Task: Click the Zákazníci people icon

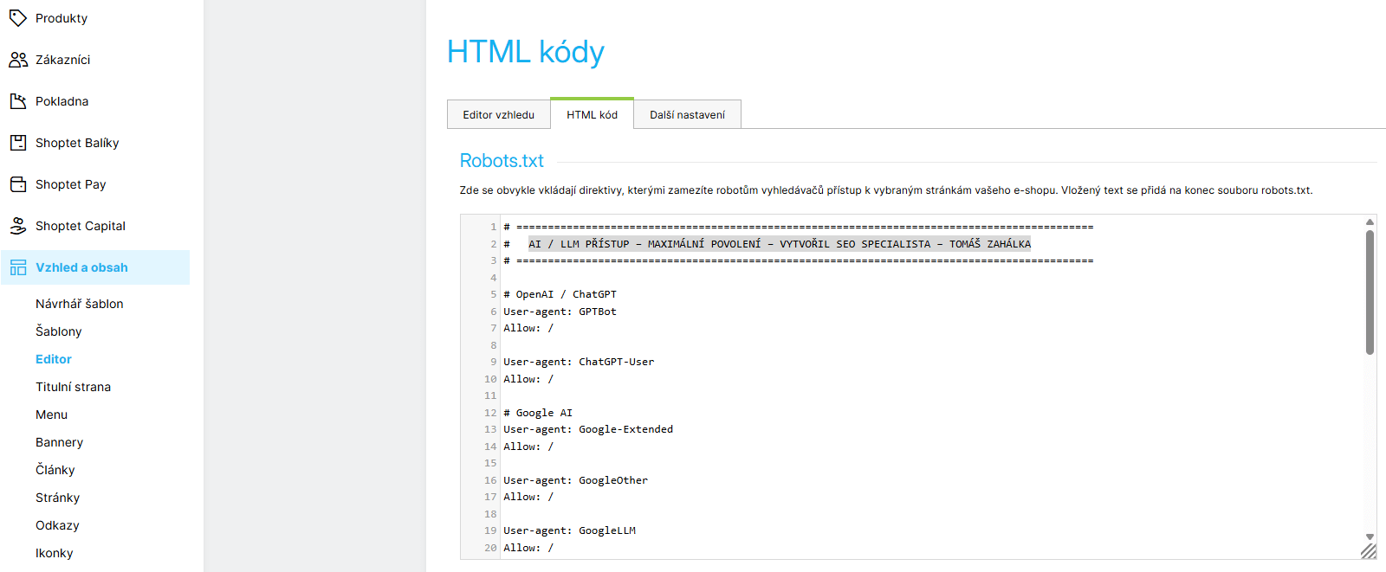Action: point(18,60)
